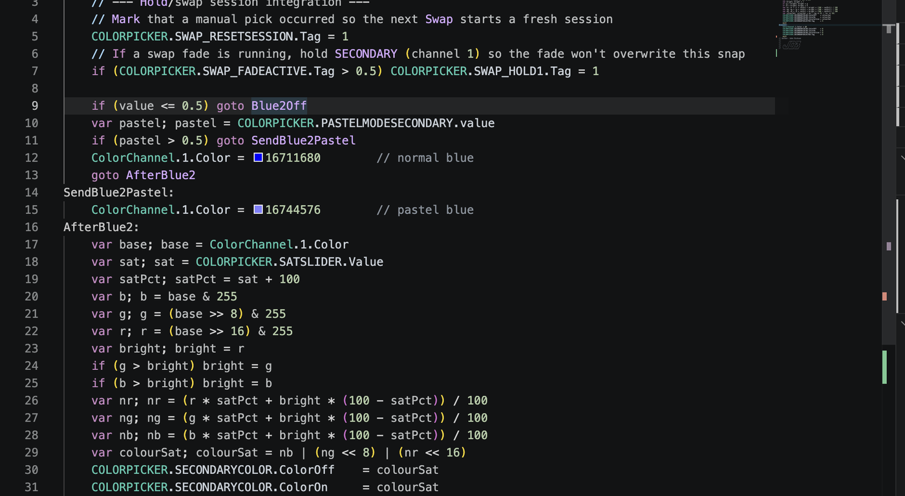
Task: Click ColorOn on line 31
Action: (x=303, y=488)
